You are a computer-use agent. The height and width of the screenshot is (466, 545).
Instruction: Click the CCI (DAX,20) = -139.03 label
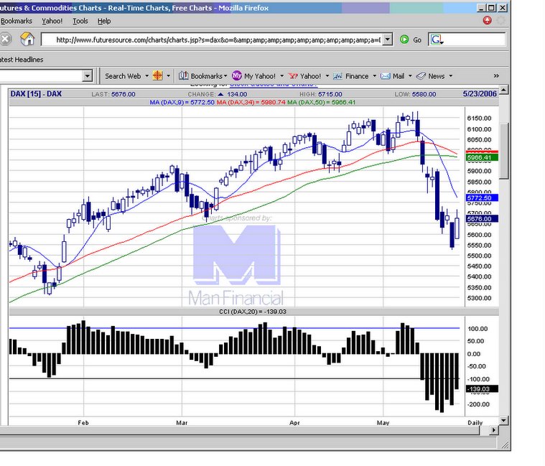[x=253, y=312]
